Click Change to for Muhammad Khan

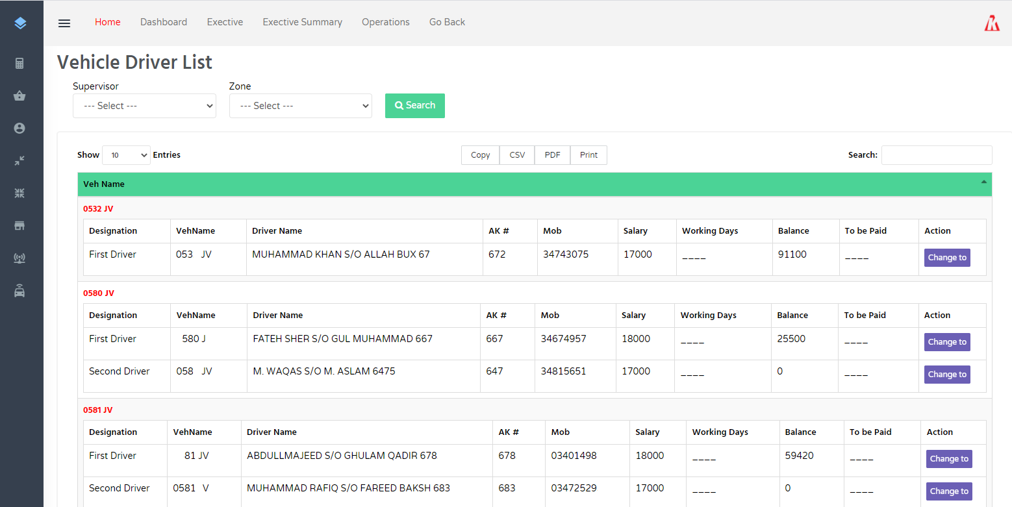pos(947,258)
